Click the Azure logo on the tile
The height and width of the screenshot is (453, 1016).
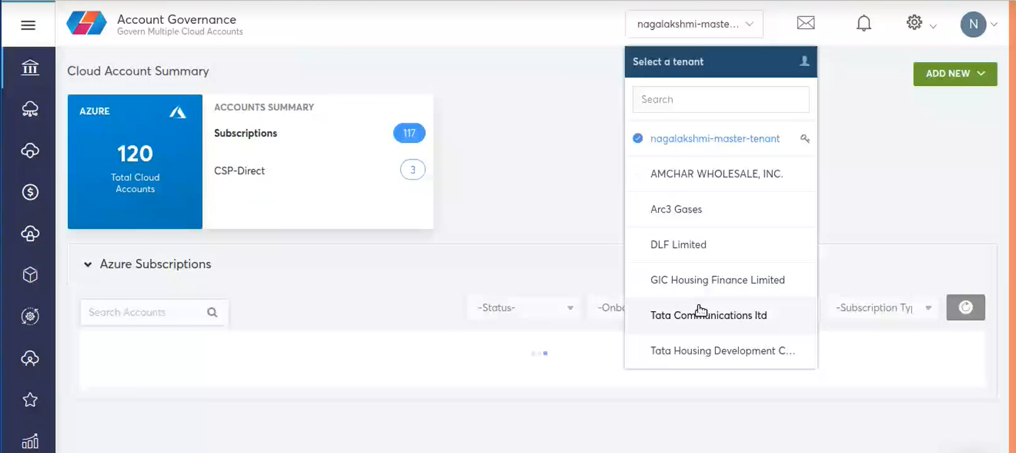(x=178, y=112)
